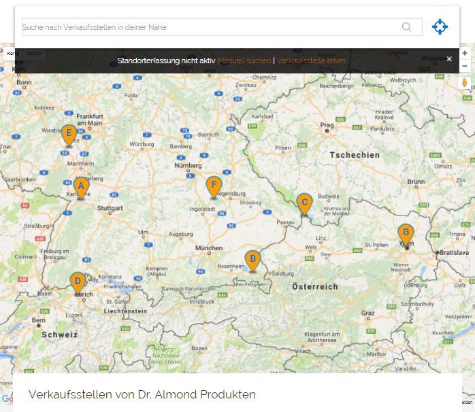Select map marker A near Karlsruhe
Screen dimensions: 475x412
click(81, 186)
